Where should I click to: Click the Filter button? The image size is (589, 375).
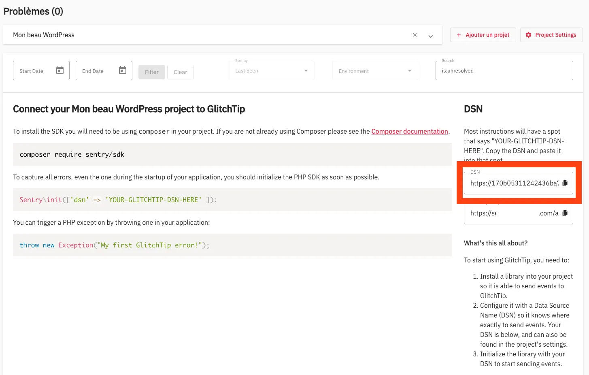click(152, 72)
